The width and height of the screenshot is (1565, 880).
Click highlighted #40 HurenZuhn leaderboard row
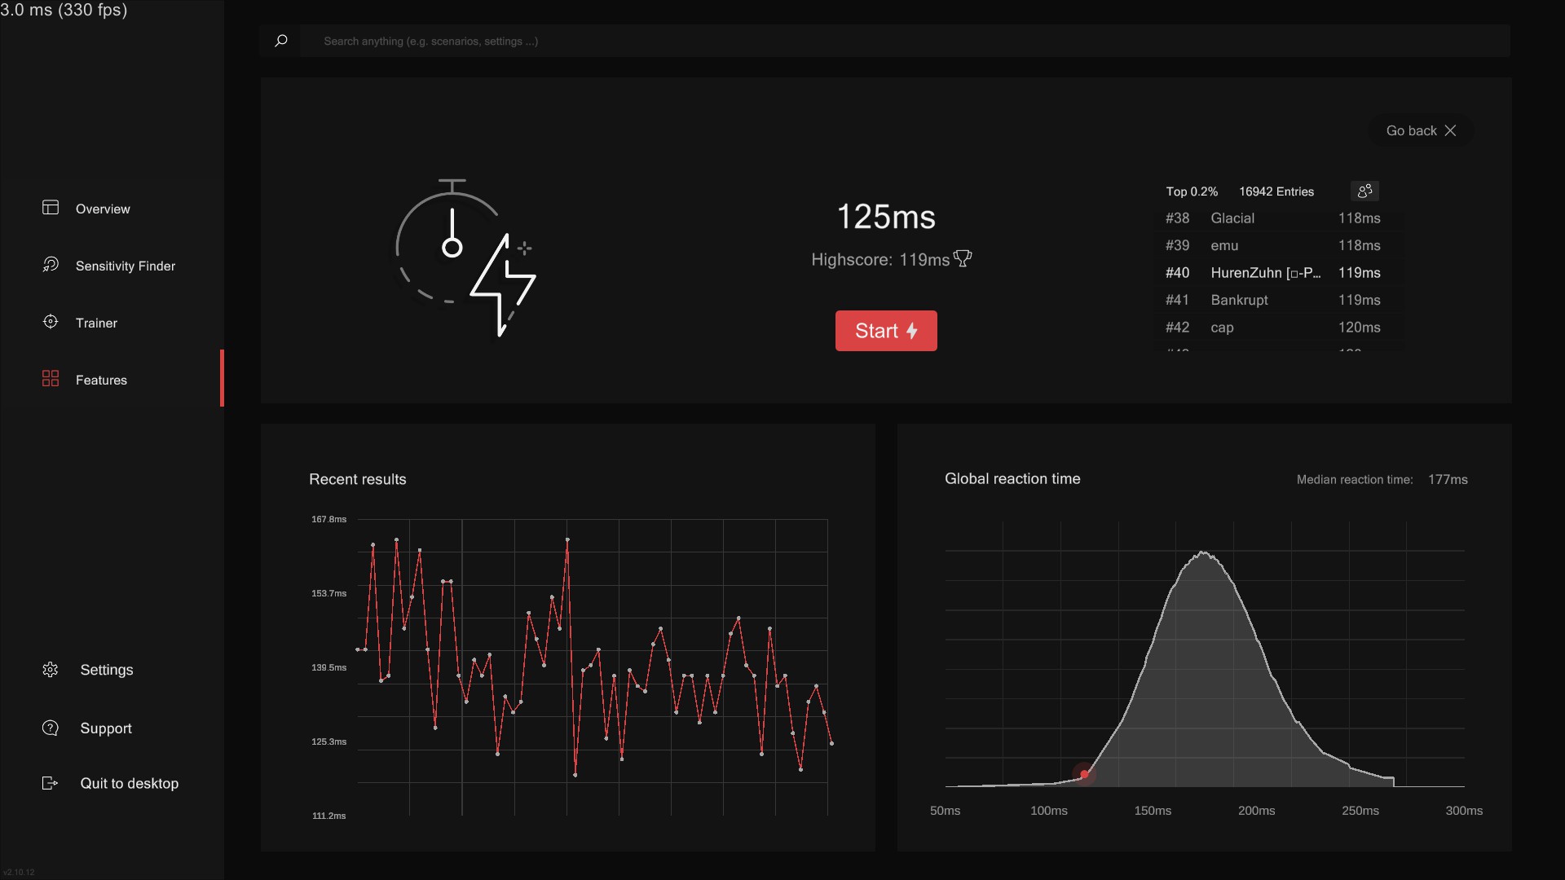click(x=1272, y=273)
